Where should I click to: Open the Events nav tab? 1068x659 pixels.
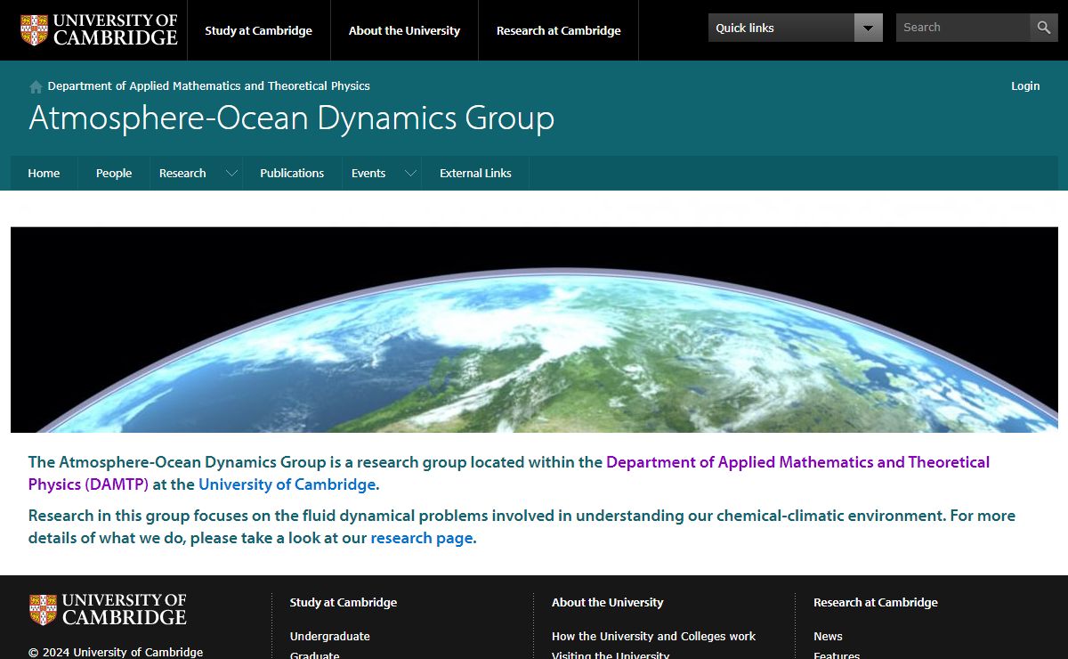(368, 174)
